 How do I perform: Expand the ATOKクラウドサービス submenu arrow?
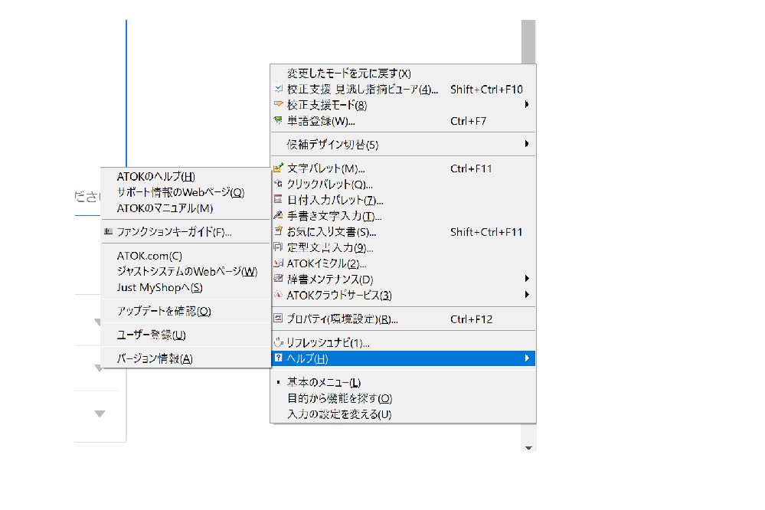coord(526,295)
